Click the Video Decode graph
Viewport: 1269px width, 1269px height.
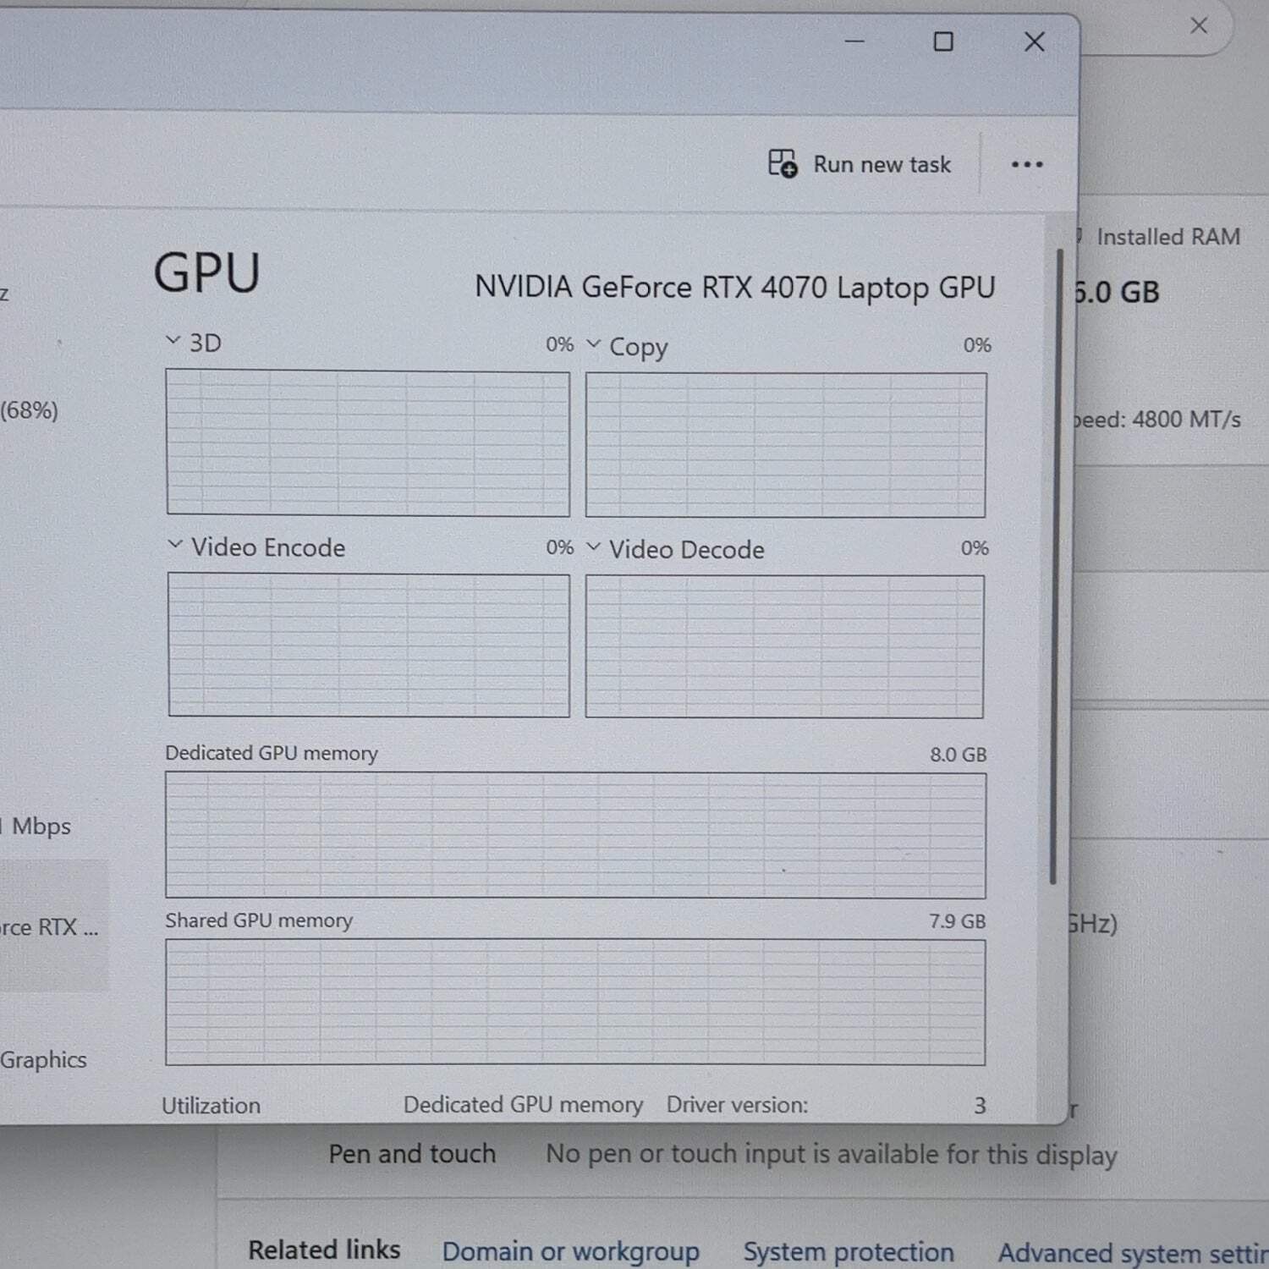click(x=784, y=646)
